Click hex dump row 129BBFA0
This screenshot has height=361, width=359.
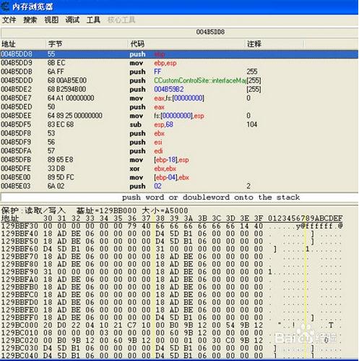click(x=172, y=279)
